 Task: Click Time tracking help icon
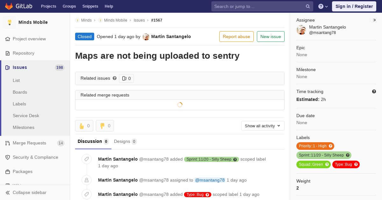point(374,91)
